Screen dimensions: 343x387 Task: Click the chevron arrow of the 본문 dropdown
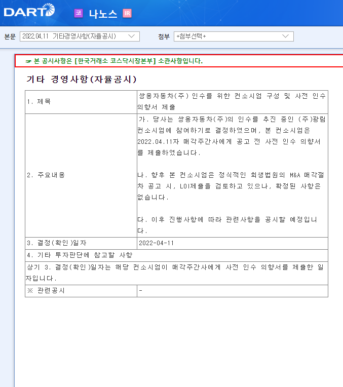132,36
